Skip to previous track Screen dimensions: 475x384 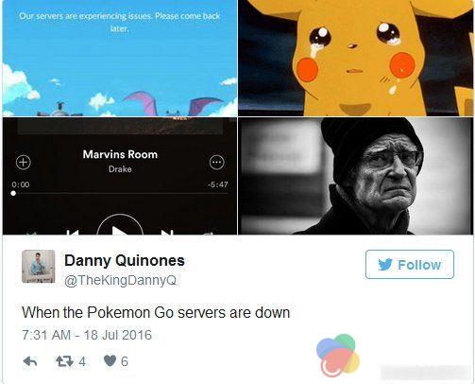[x=73, y=233]
